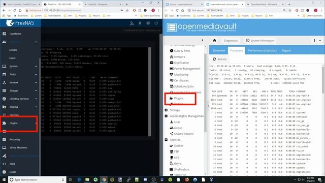Switch to the Overview tab
The height and width of the screenshot is (183, 325).
point(219,51)
